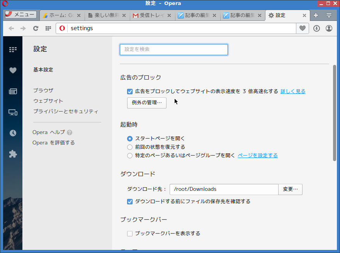Reload the settings page

36,29
